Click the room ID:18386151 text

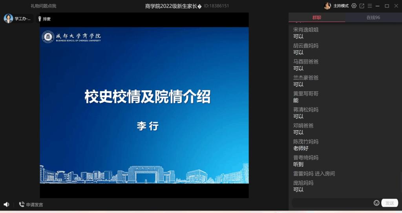pyautogui.click(x=216, y=6)
